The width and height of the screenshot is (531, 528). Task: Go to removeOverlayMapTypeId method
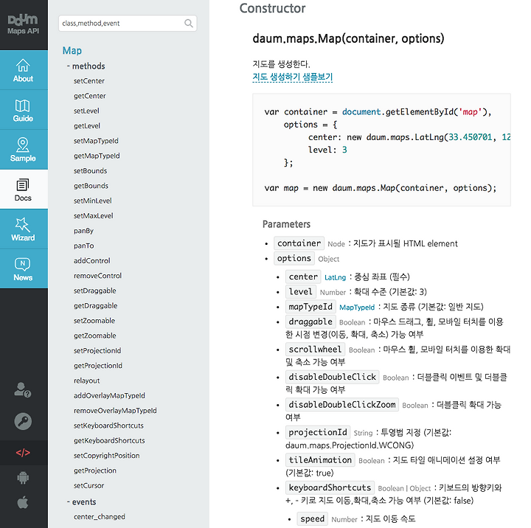(115, 411)
